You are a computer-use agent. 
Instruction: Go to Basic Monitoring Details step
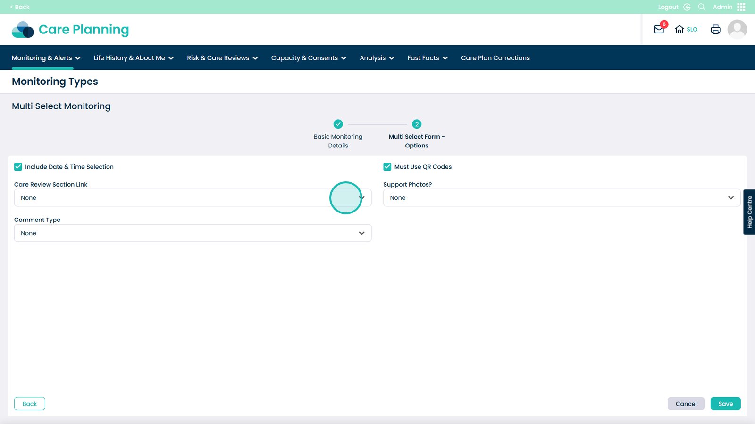pos(338,124)
